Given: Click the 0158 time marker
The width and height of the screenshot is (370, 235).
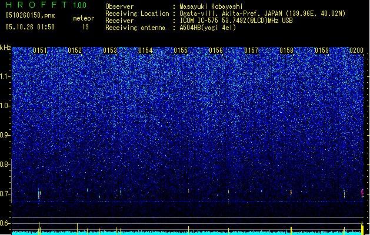Looking at the screenshot, I should [x=286, y=51].
